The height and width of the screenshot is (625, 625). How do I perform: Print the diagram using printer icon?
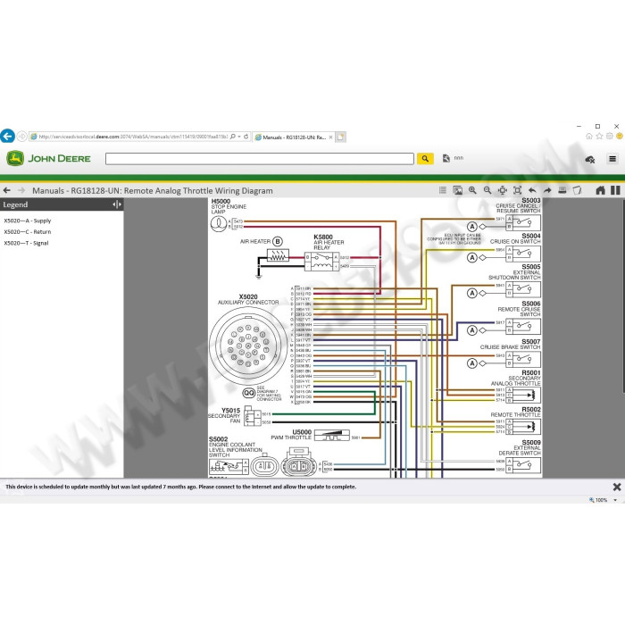[x=562, y=190]
